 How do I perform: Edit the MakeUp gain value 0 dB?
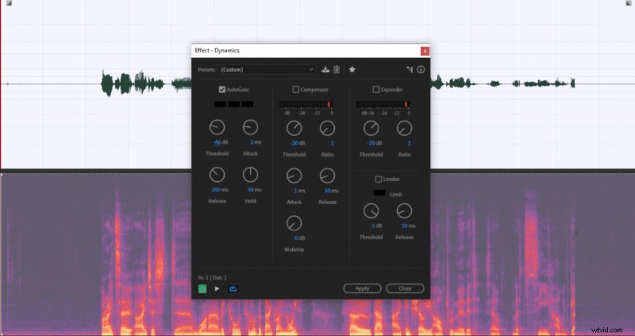(296, 238)
